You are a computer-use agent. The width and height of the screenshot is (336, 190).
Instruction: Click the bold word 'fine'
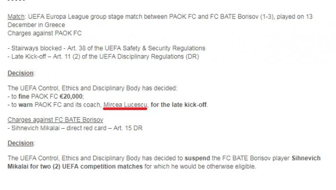[24, 96]
